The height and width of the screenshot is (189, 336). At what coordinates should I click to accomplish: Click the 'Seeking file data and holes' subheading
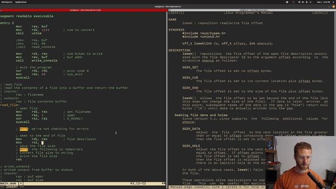pos(201,115)
